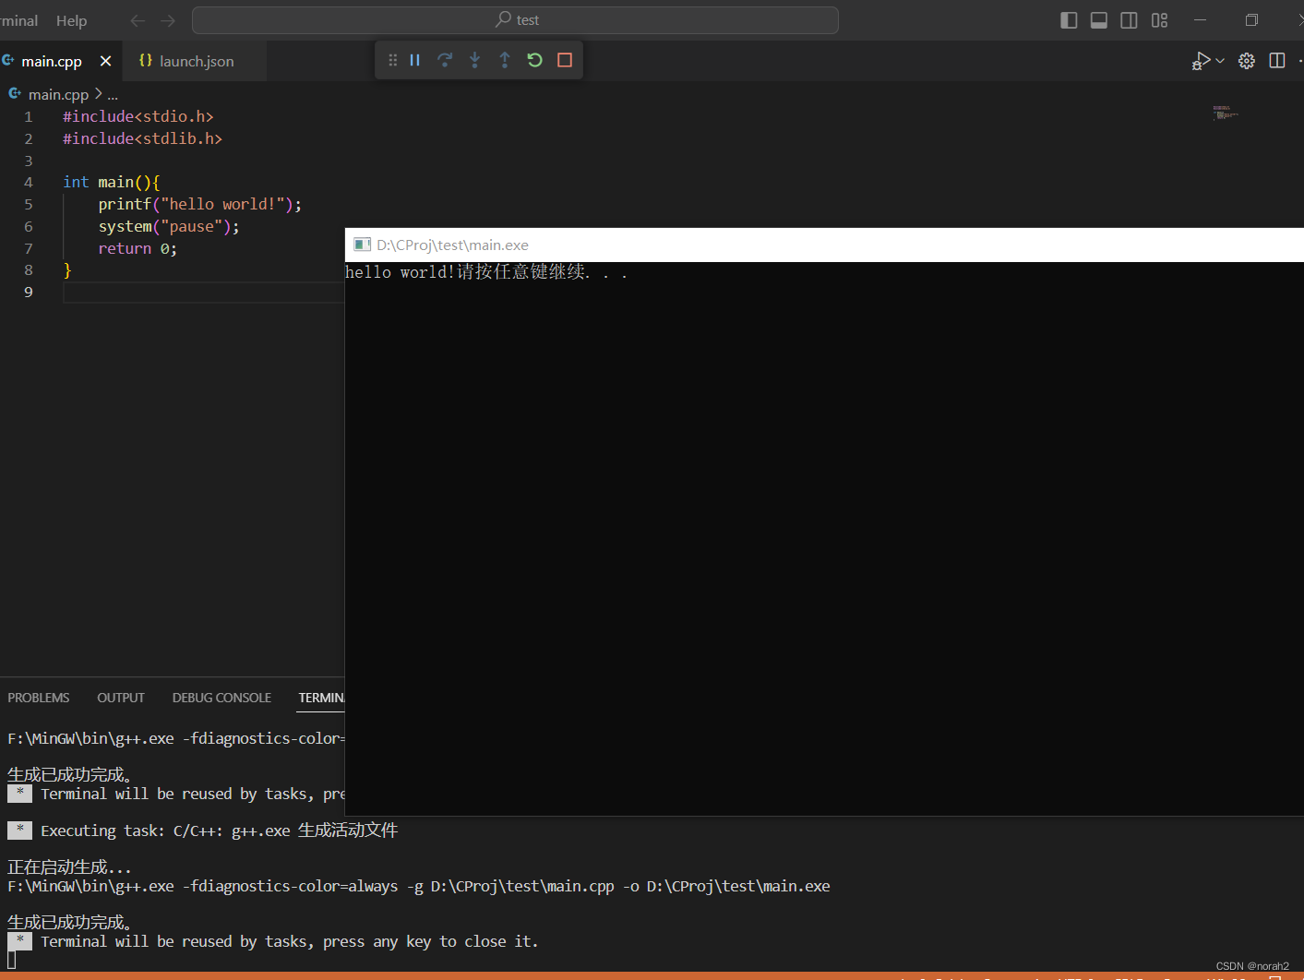Viewport: 1304px width, 980px height.
Task: Toggle the secondary side panel
Action: click(1128, 19)
